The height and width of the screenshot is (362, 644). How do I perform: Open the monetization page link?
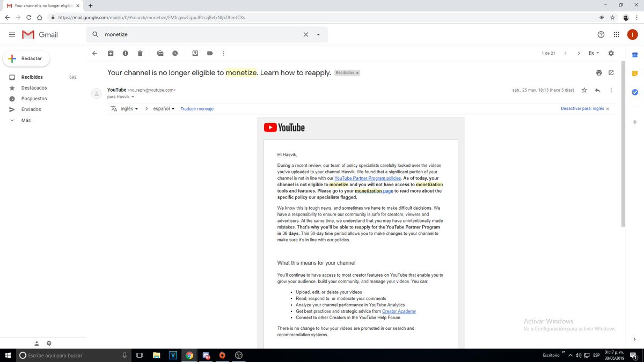pos(374,190)
